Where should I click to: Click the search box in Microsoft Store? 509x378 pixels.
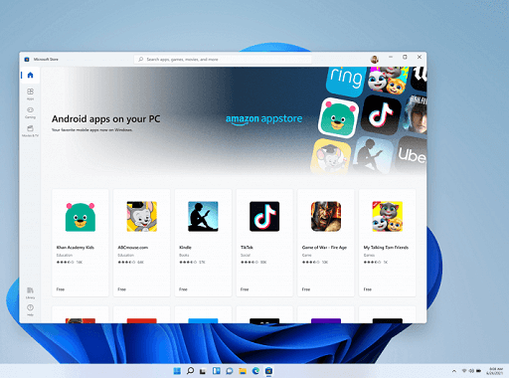pyautogui.click(x=223, y=60)
